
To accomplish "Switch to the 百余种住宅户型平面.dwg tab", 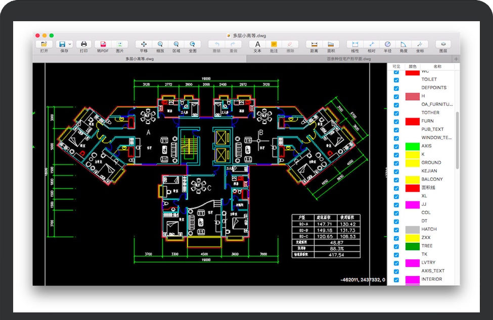I will (349, 59).
